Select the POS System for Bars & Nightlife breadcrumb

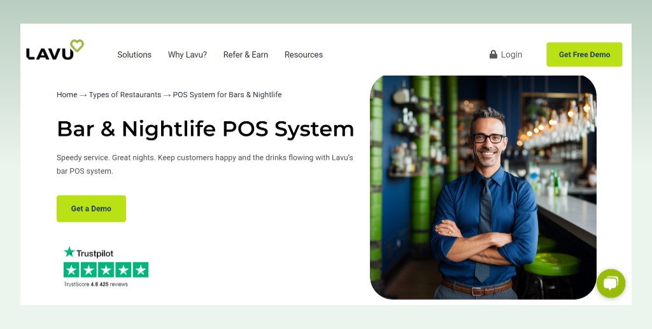pos(227,95)
